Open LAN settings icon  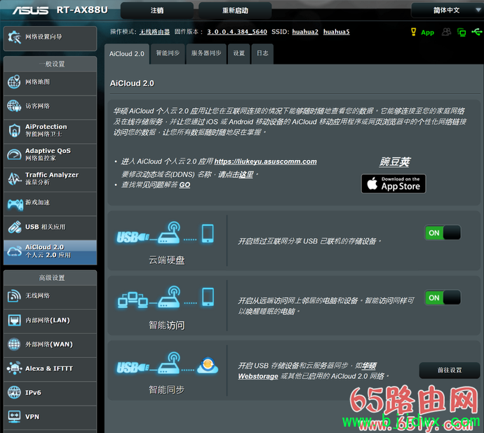tap(14, 320)
